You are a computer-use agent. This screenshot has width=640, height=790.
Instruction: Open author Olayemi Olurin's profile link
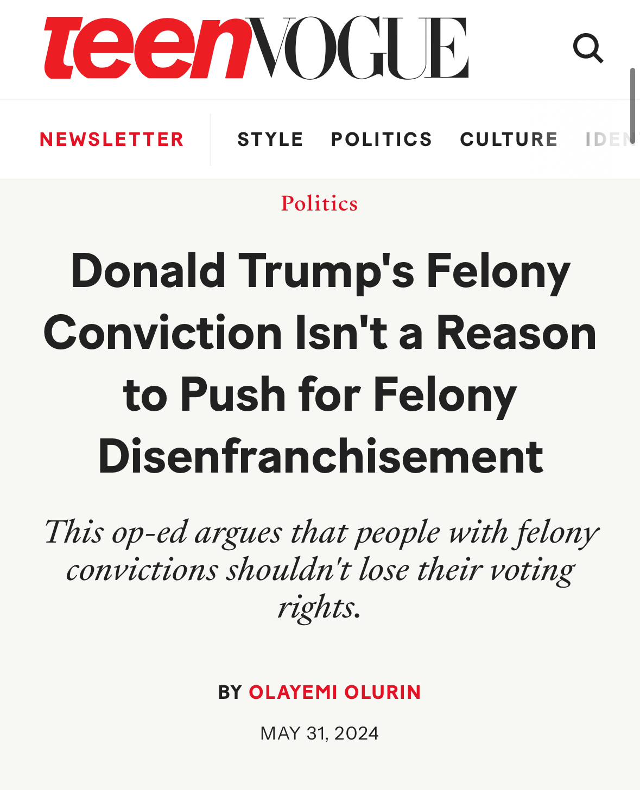coord(334,692)
